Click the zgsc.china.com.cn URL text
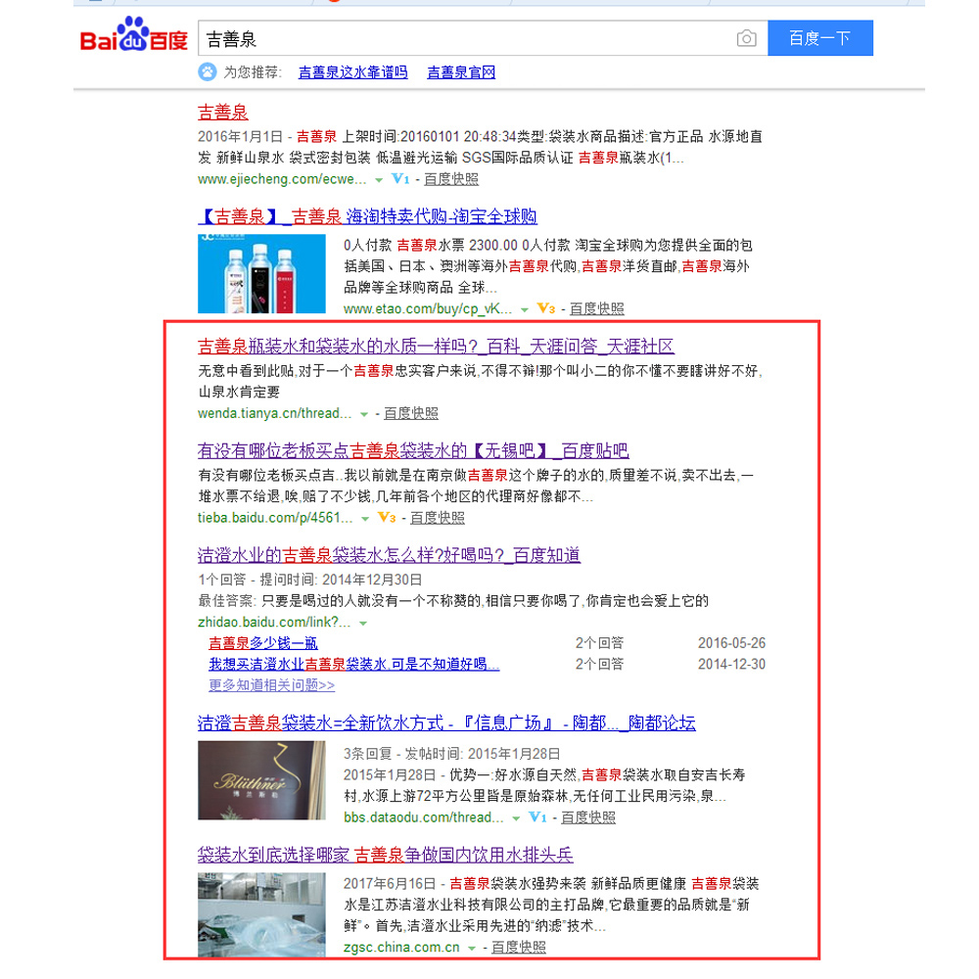This screenshot has width=979, height=979. click(x=401, y=947)
